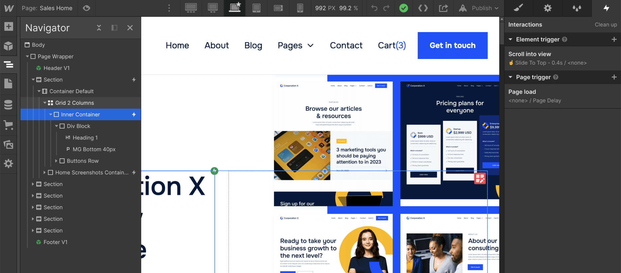The image size is (621, 273).
Task: Click Clean up in Interactions
Action: pos(606,25)
